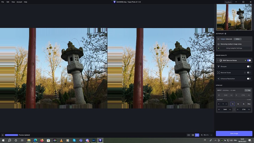254x143 pixels.
Task: Click the Save Image button
Action: (234, 133)
